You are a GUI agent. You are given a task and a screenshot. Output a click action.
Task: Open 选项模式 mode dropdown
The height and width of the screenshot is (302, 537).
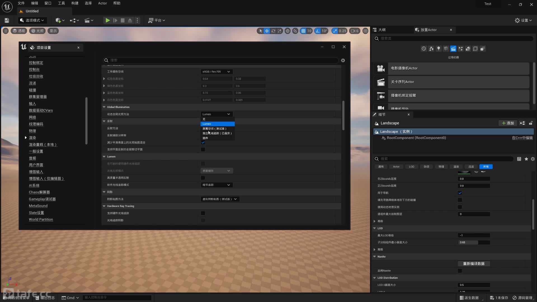pyautogui.click(x=32, y=20)
